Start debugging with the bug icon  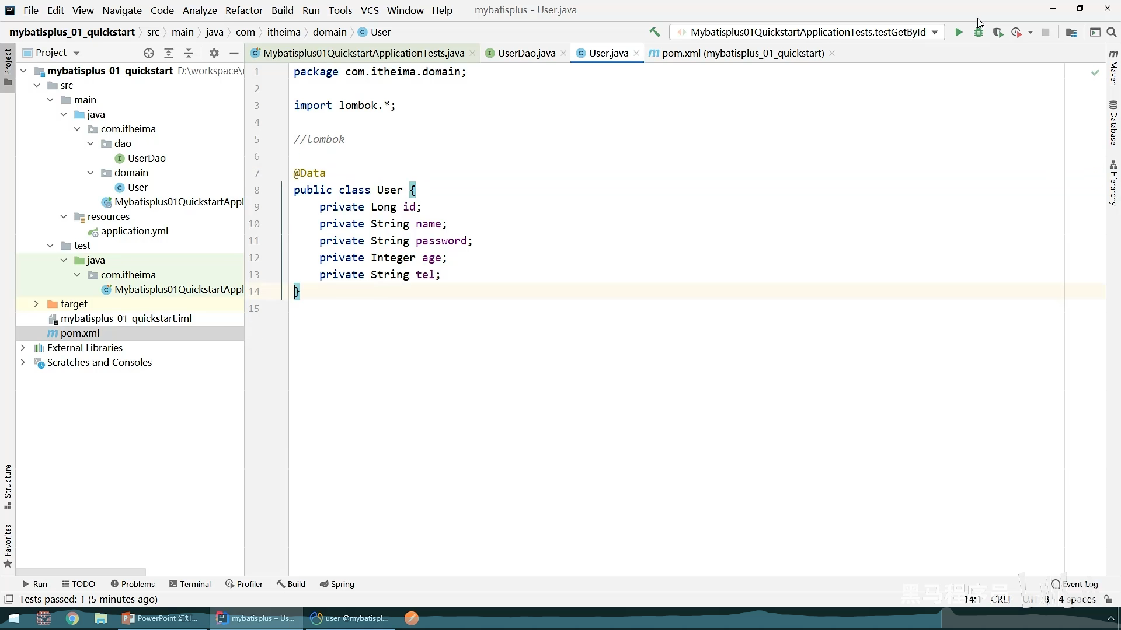click(979, 33)
